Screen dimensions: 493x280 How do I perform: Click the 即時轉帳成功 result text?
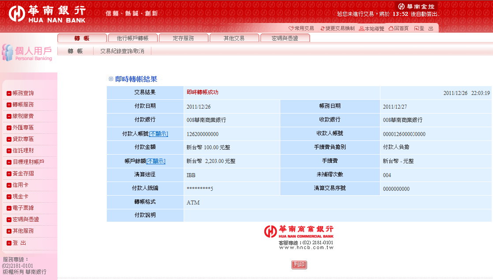click(x=203, y=92)
